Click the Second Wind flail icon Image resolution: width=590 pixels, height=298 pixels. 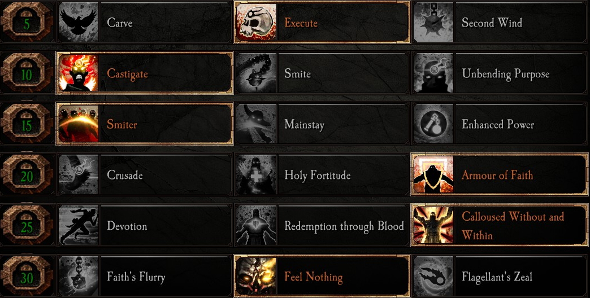pyautogui.click(x=433, y=23)
